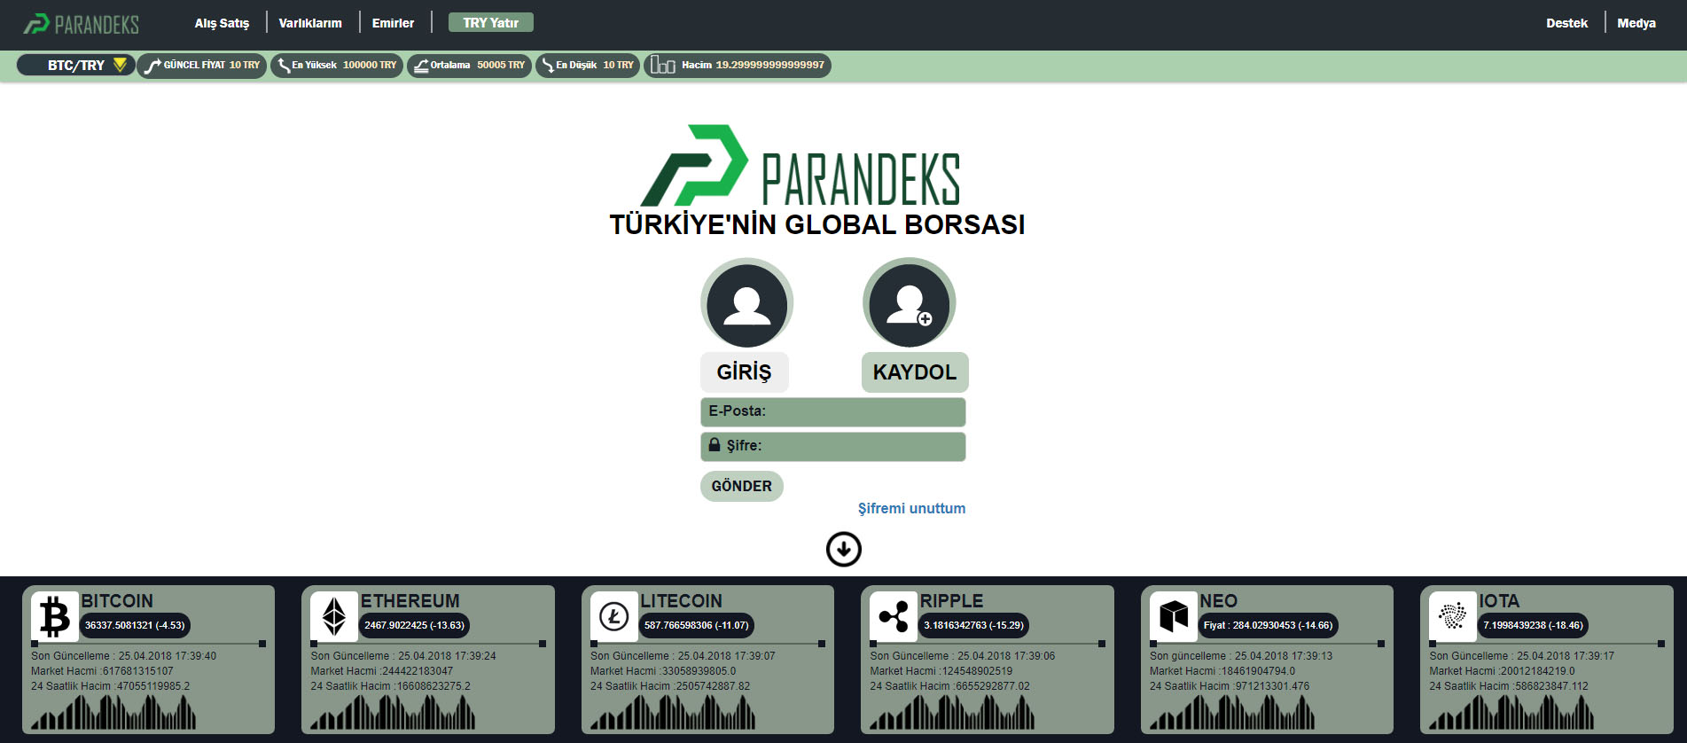Click the Litecoin logo icon
The image size is (1687, 743).
tap(614, 617)
